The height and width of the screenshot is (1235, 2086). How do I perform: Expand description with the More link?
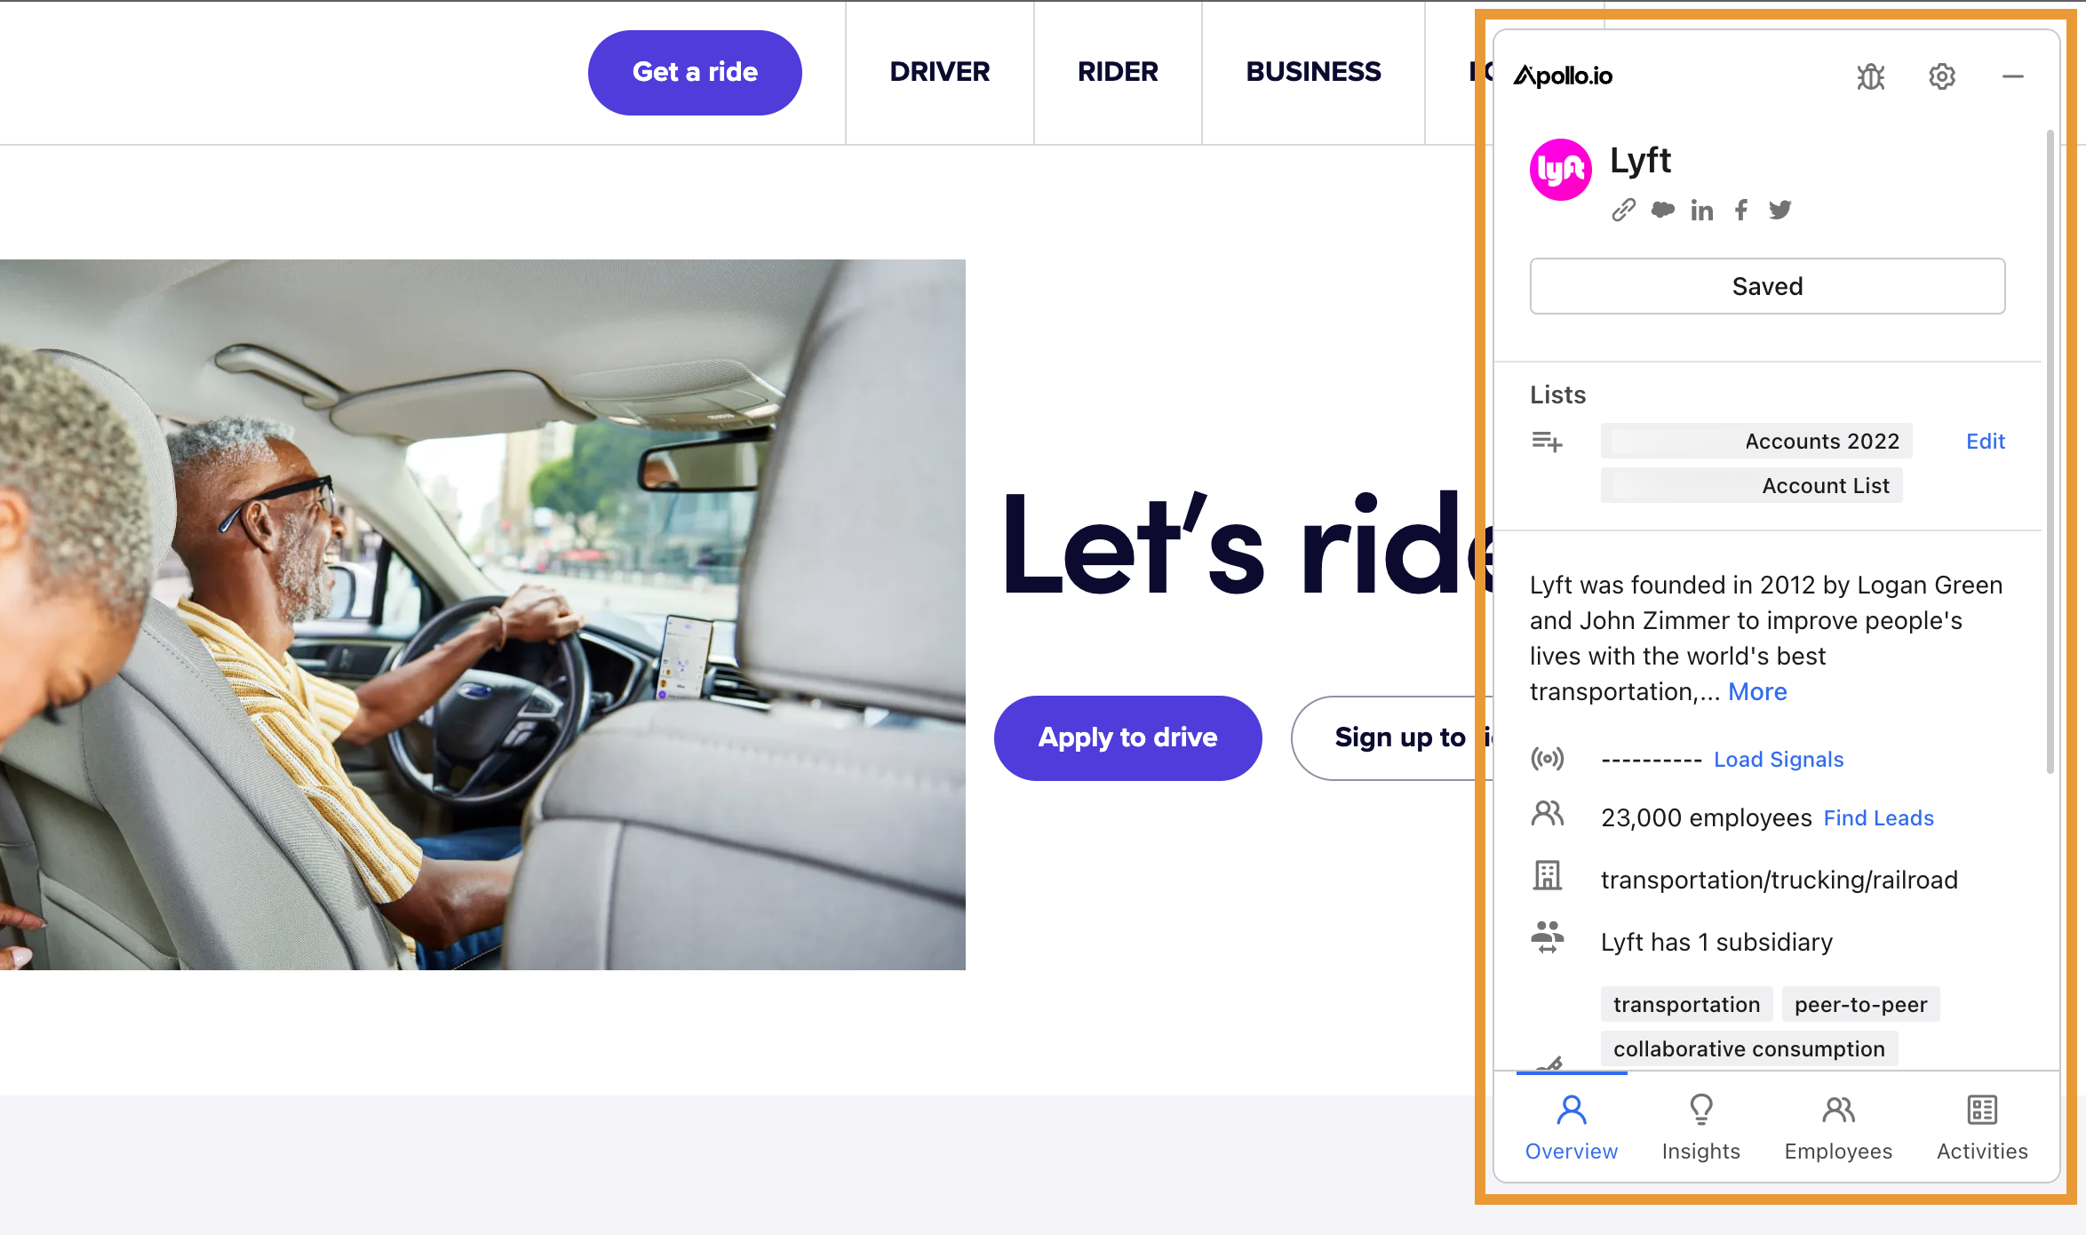pyautogui.click(x=1757, y=691)
